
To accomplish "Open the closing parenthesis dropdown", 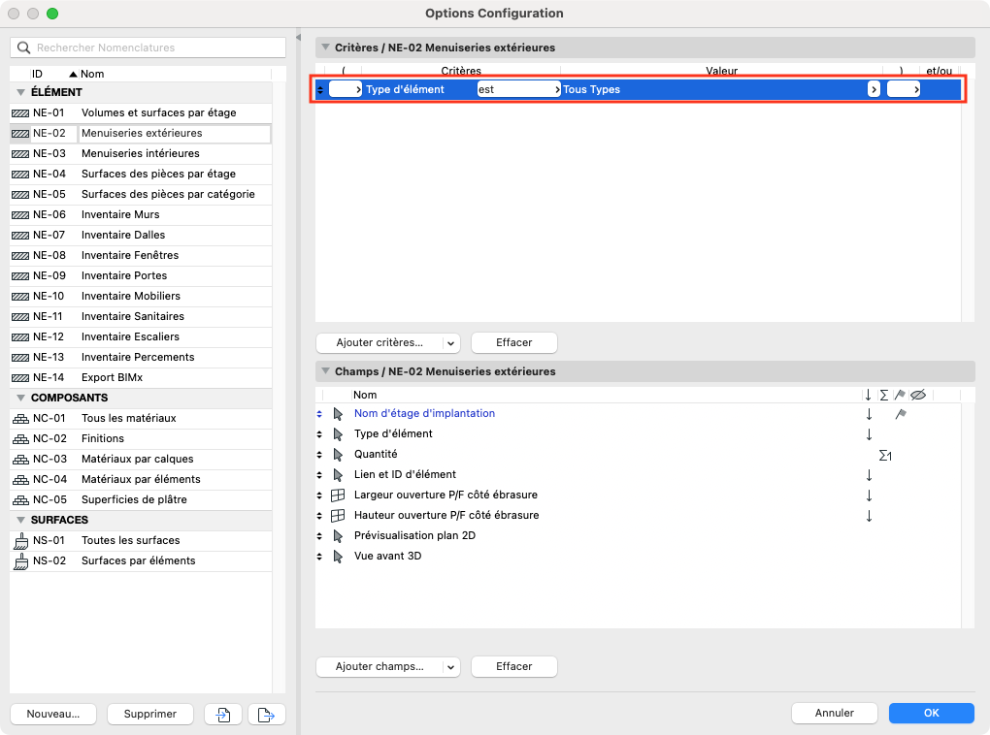I will pyautogui.click(x=904, y=89).
